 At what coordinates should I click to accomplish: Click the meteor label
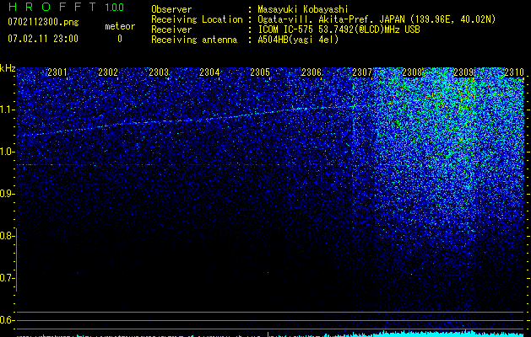[120, 26]
